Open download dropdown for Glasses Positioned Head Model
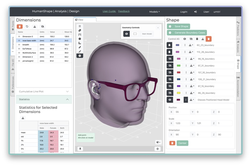 [192, 100]
